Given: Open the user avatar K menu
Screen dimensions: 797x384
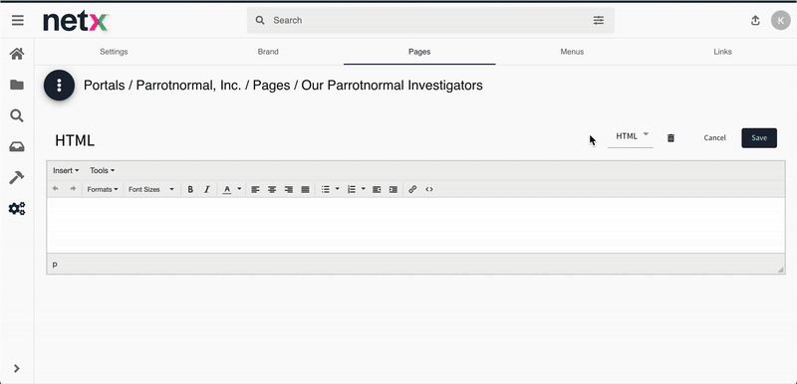Looking at the screenshot, I should tap(781, 20).
